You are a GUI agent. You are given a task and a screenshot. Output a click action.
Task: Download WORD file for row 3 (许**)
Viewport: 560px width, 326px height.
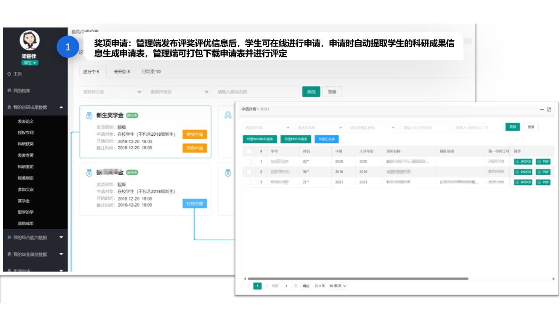pyautogui.click(x=523, y=183)
